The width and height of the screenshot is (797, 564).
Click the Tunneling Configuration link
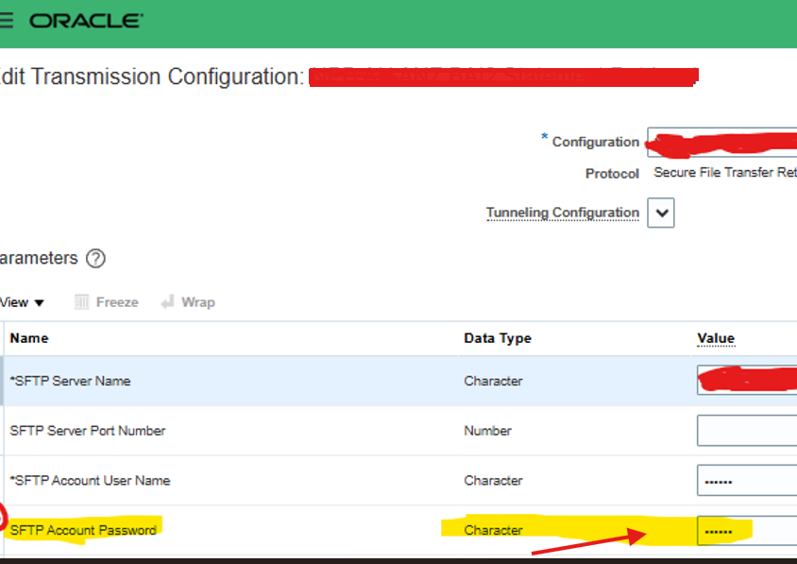click(x=562, y=212)
